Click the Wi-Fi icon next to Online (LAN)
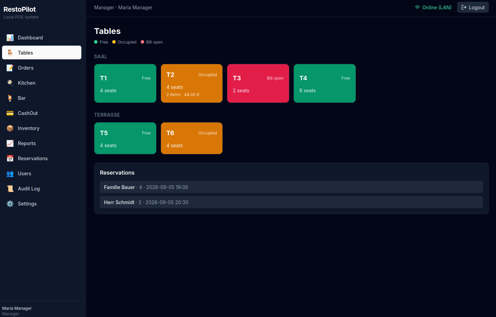The height and width of the screenshot is (317, 496). 417,7
